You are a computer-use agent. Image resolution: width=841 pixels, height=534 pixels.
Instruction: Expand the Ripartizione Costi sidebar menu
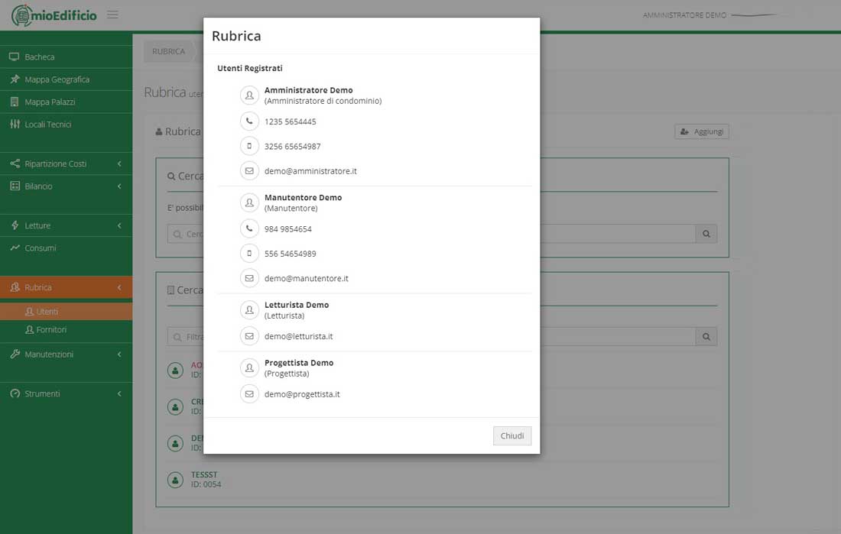click(66, 163)
